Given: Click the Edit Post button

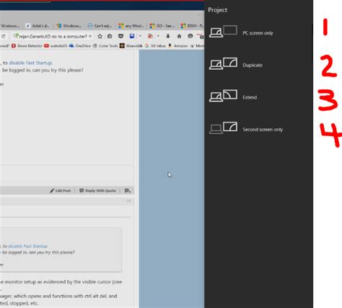Looking at the screenshot, I should point(60,191).
